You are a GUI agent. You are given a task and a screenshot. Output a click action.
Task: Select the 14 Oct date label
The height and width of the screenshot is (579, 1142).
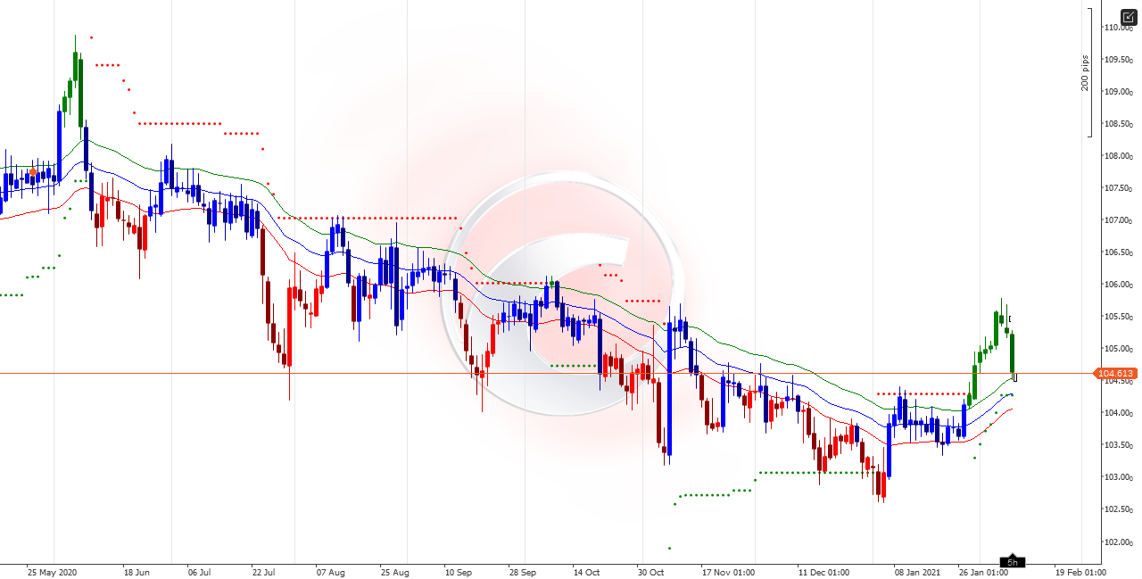[587, 572]
